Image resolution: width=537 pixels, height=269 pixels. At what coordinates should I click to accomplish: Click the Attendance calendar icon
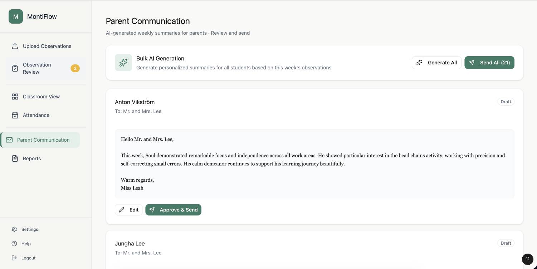(x=15, y=115)
